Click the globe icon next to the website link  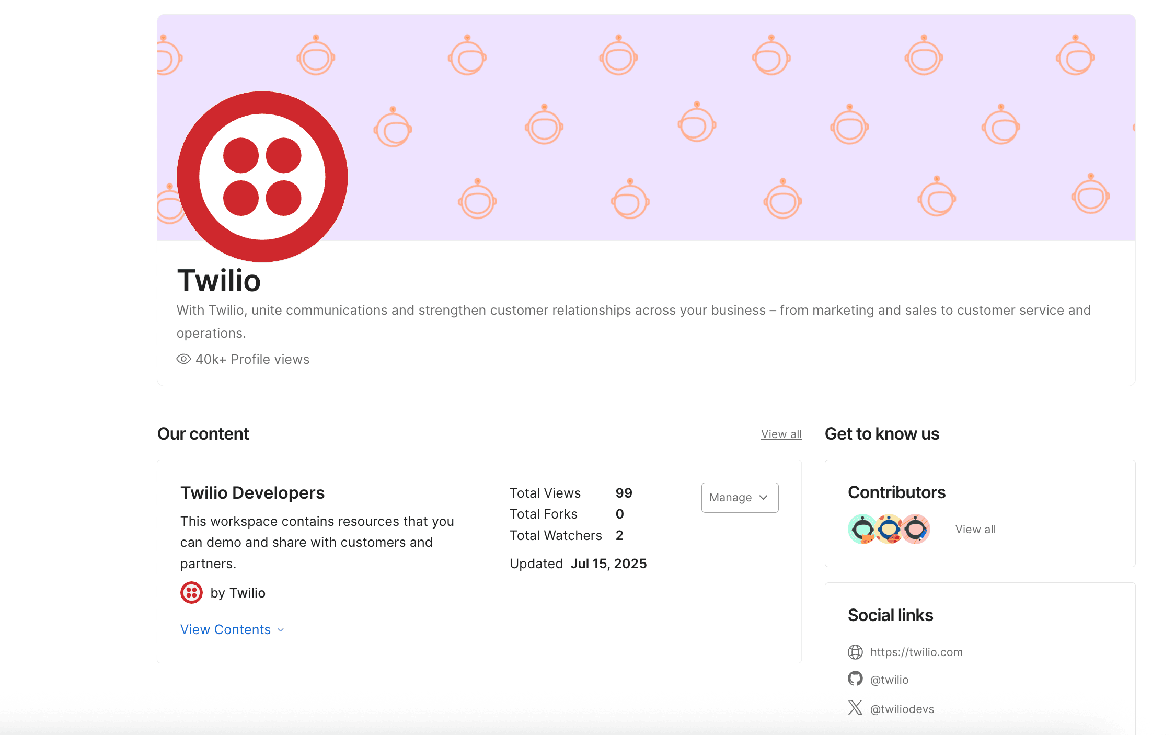pyautogui.click(x=855, y=652)
